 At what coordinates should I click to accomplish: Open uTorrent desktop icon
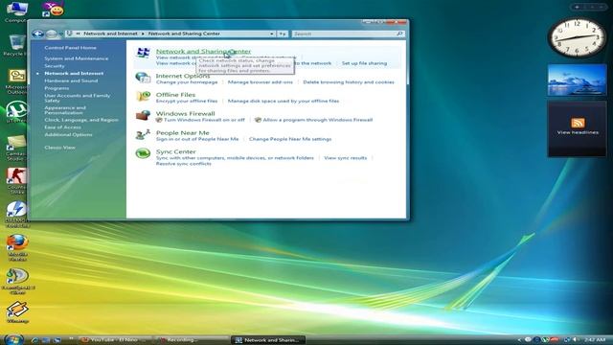coord(17,112)
